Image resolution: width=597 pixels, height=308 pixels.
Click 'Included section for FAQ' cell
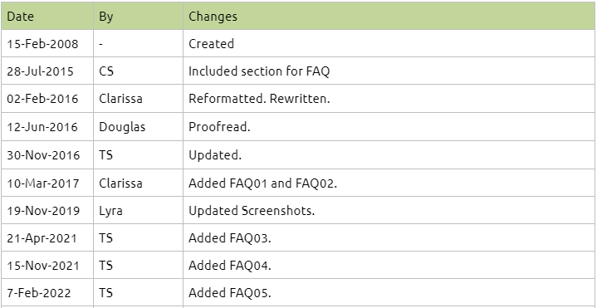pyautogui.click(x=389, y=71)
